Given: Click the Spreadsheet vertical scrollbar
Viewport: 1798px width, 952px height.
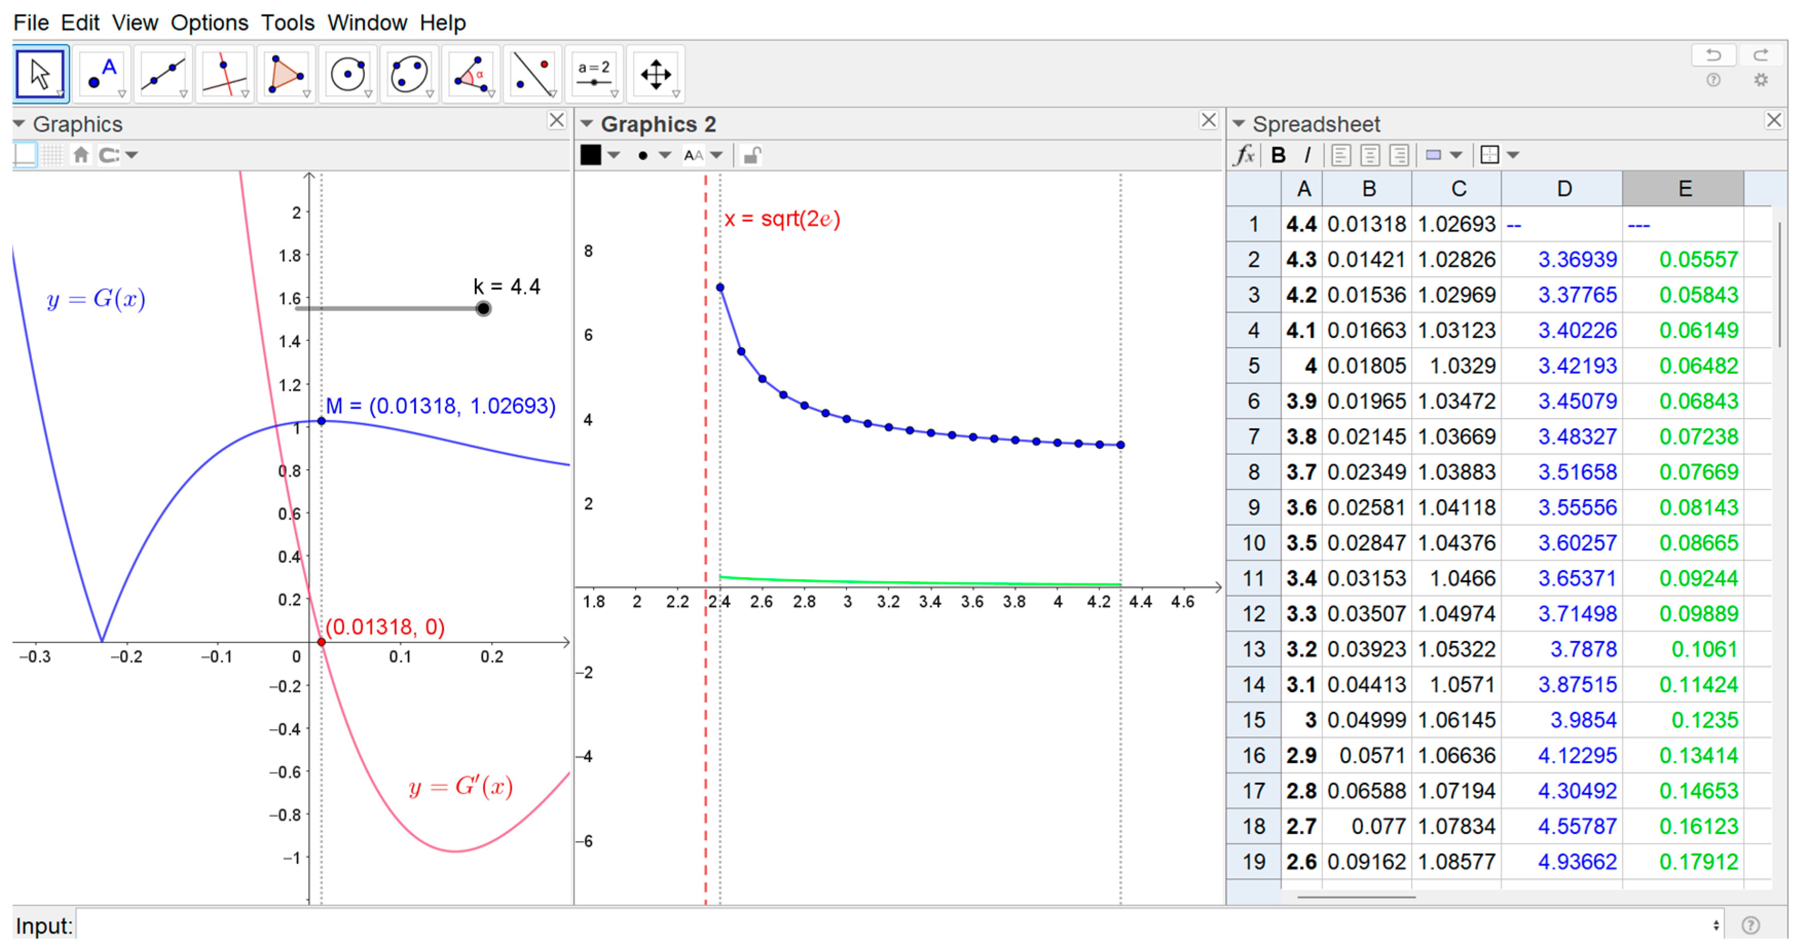Looking at the screenshot, I should (x=1780, y=284).
